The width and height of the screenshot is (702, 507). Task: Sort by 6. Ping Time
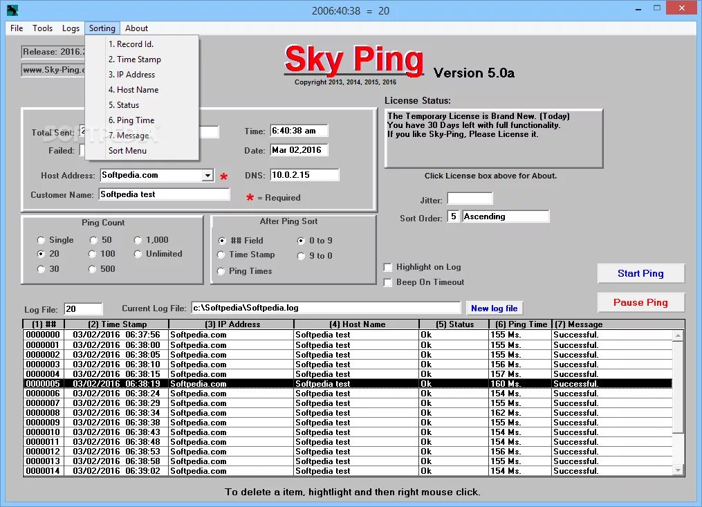point(142,120)
